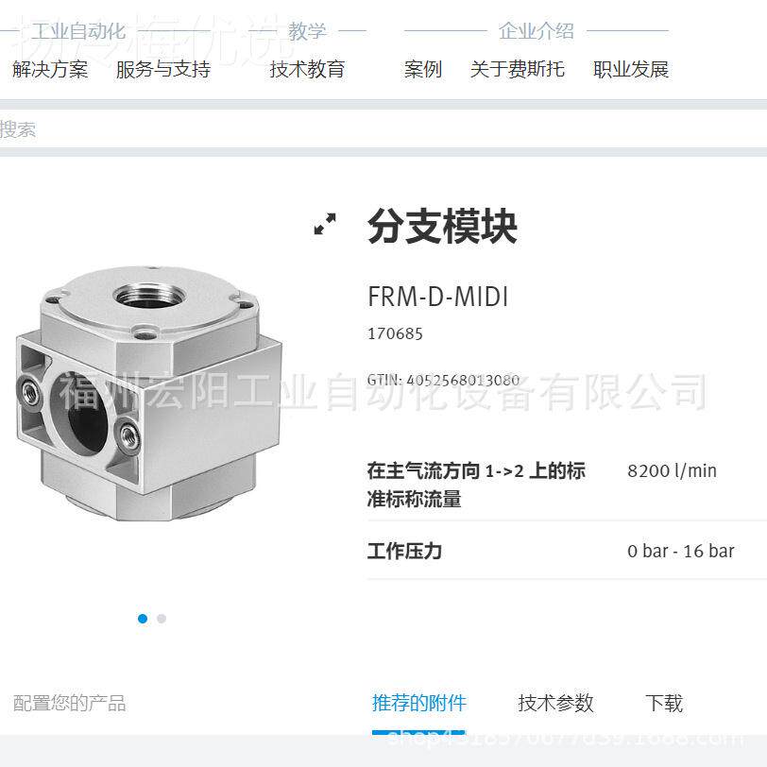
Task: Select the 工业自动化 category heading
Action: (78, 31)
